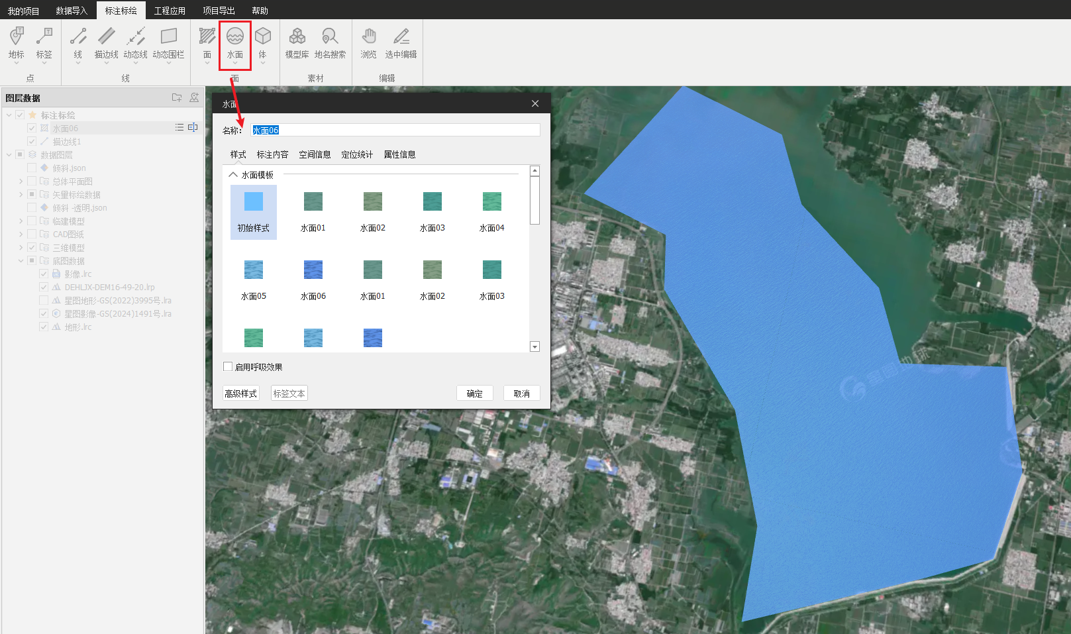Click the 确定 confirm button

click(474, 394)
